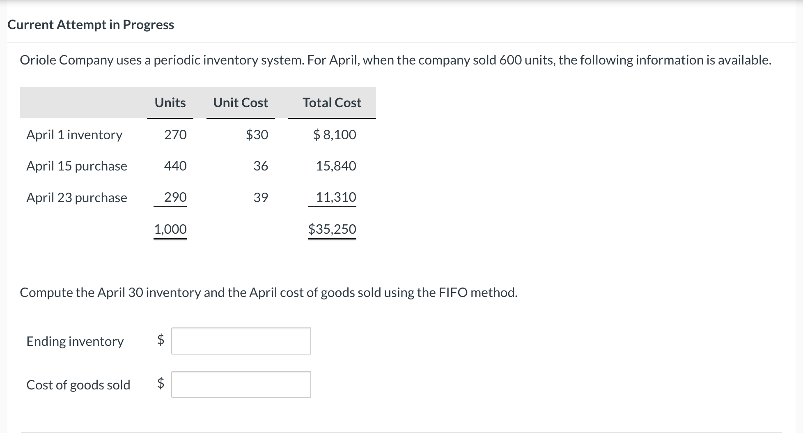The image size is (803, 433).
Task: Click the Unit Cost column header
Action: tap(241, 103)
